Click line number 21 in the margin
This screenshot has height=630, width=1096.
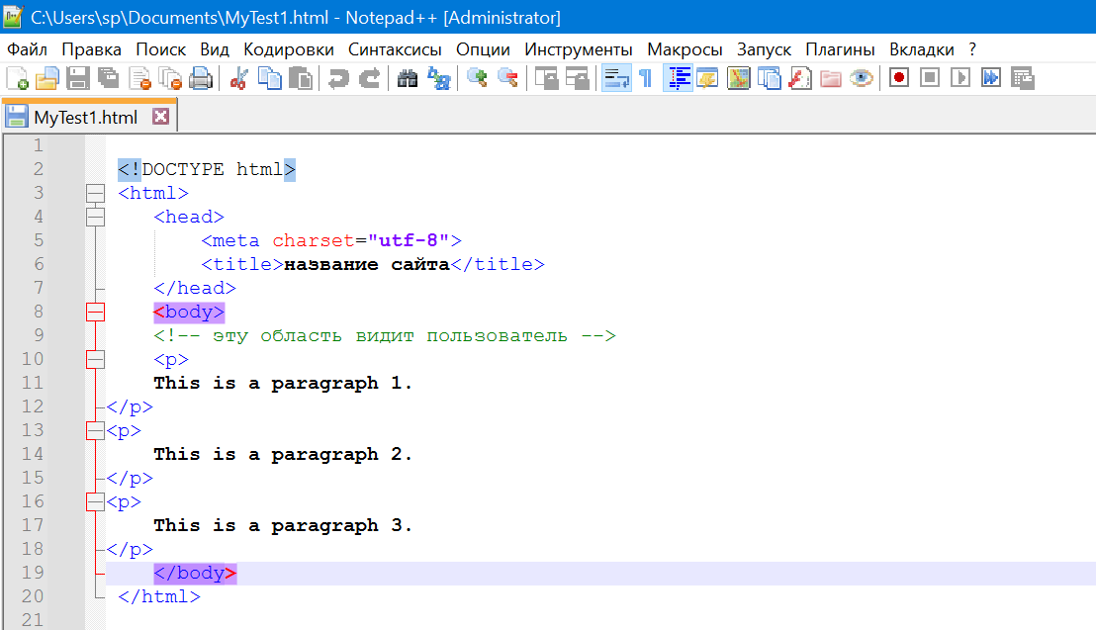click(33, 619)
